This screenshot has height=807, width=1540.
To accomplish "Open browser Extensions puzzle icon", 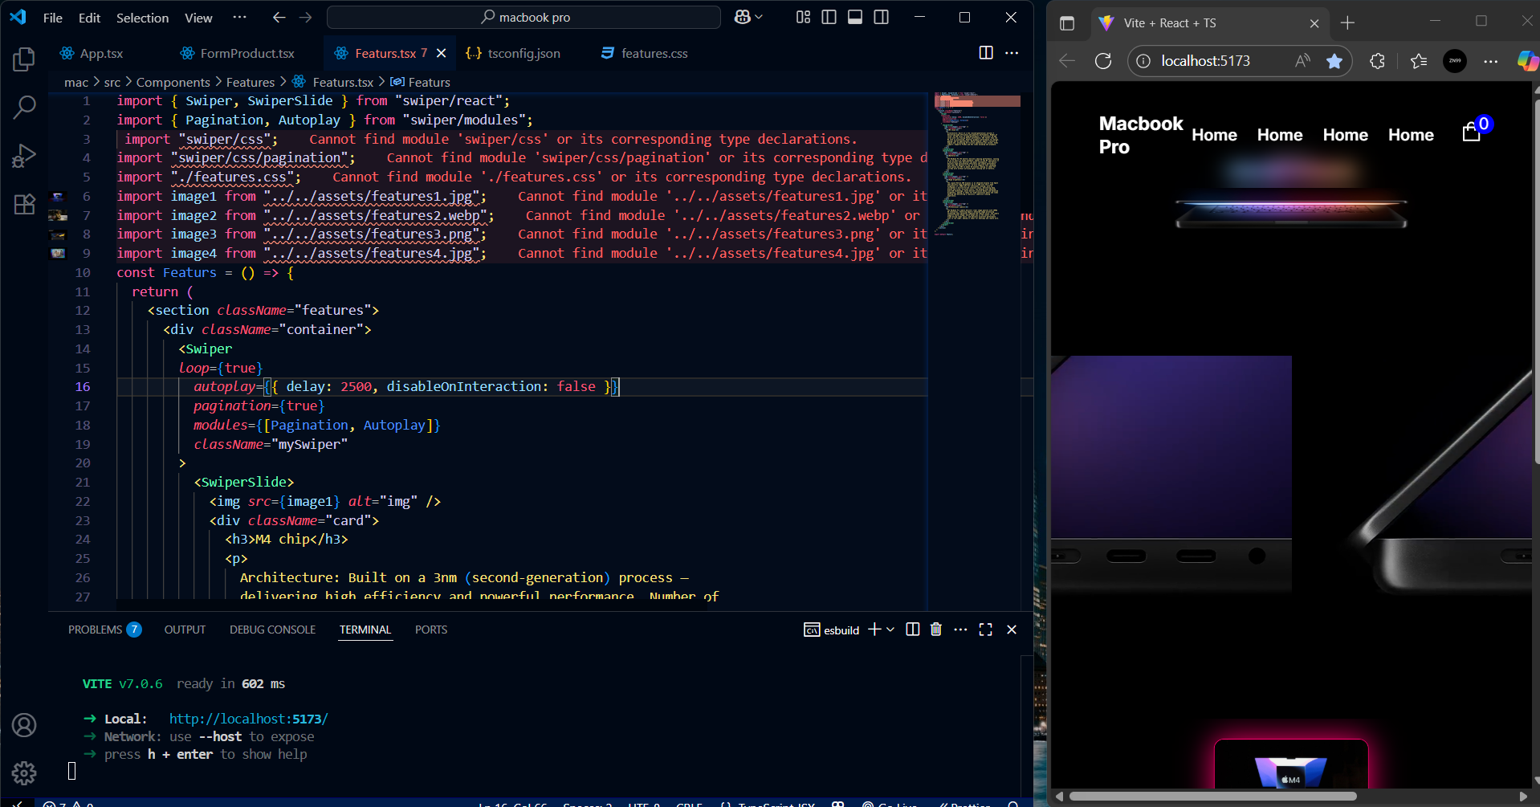I will click(x=1377, y=61).
